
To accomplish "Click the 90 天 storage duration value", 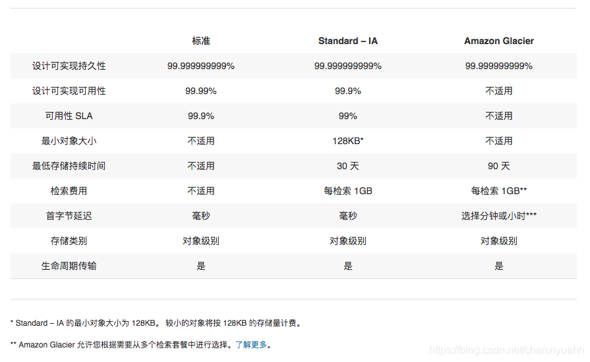I will [x=499, y=166].
